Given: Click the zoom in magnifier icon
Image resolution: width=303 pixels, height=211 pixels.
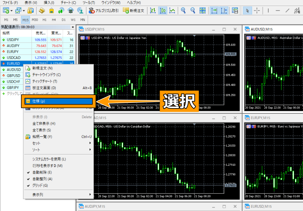Looking at the screenshot, I should pos(183,10).
